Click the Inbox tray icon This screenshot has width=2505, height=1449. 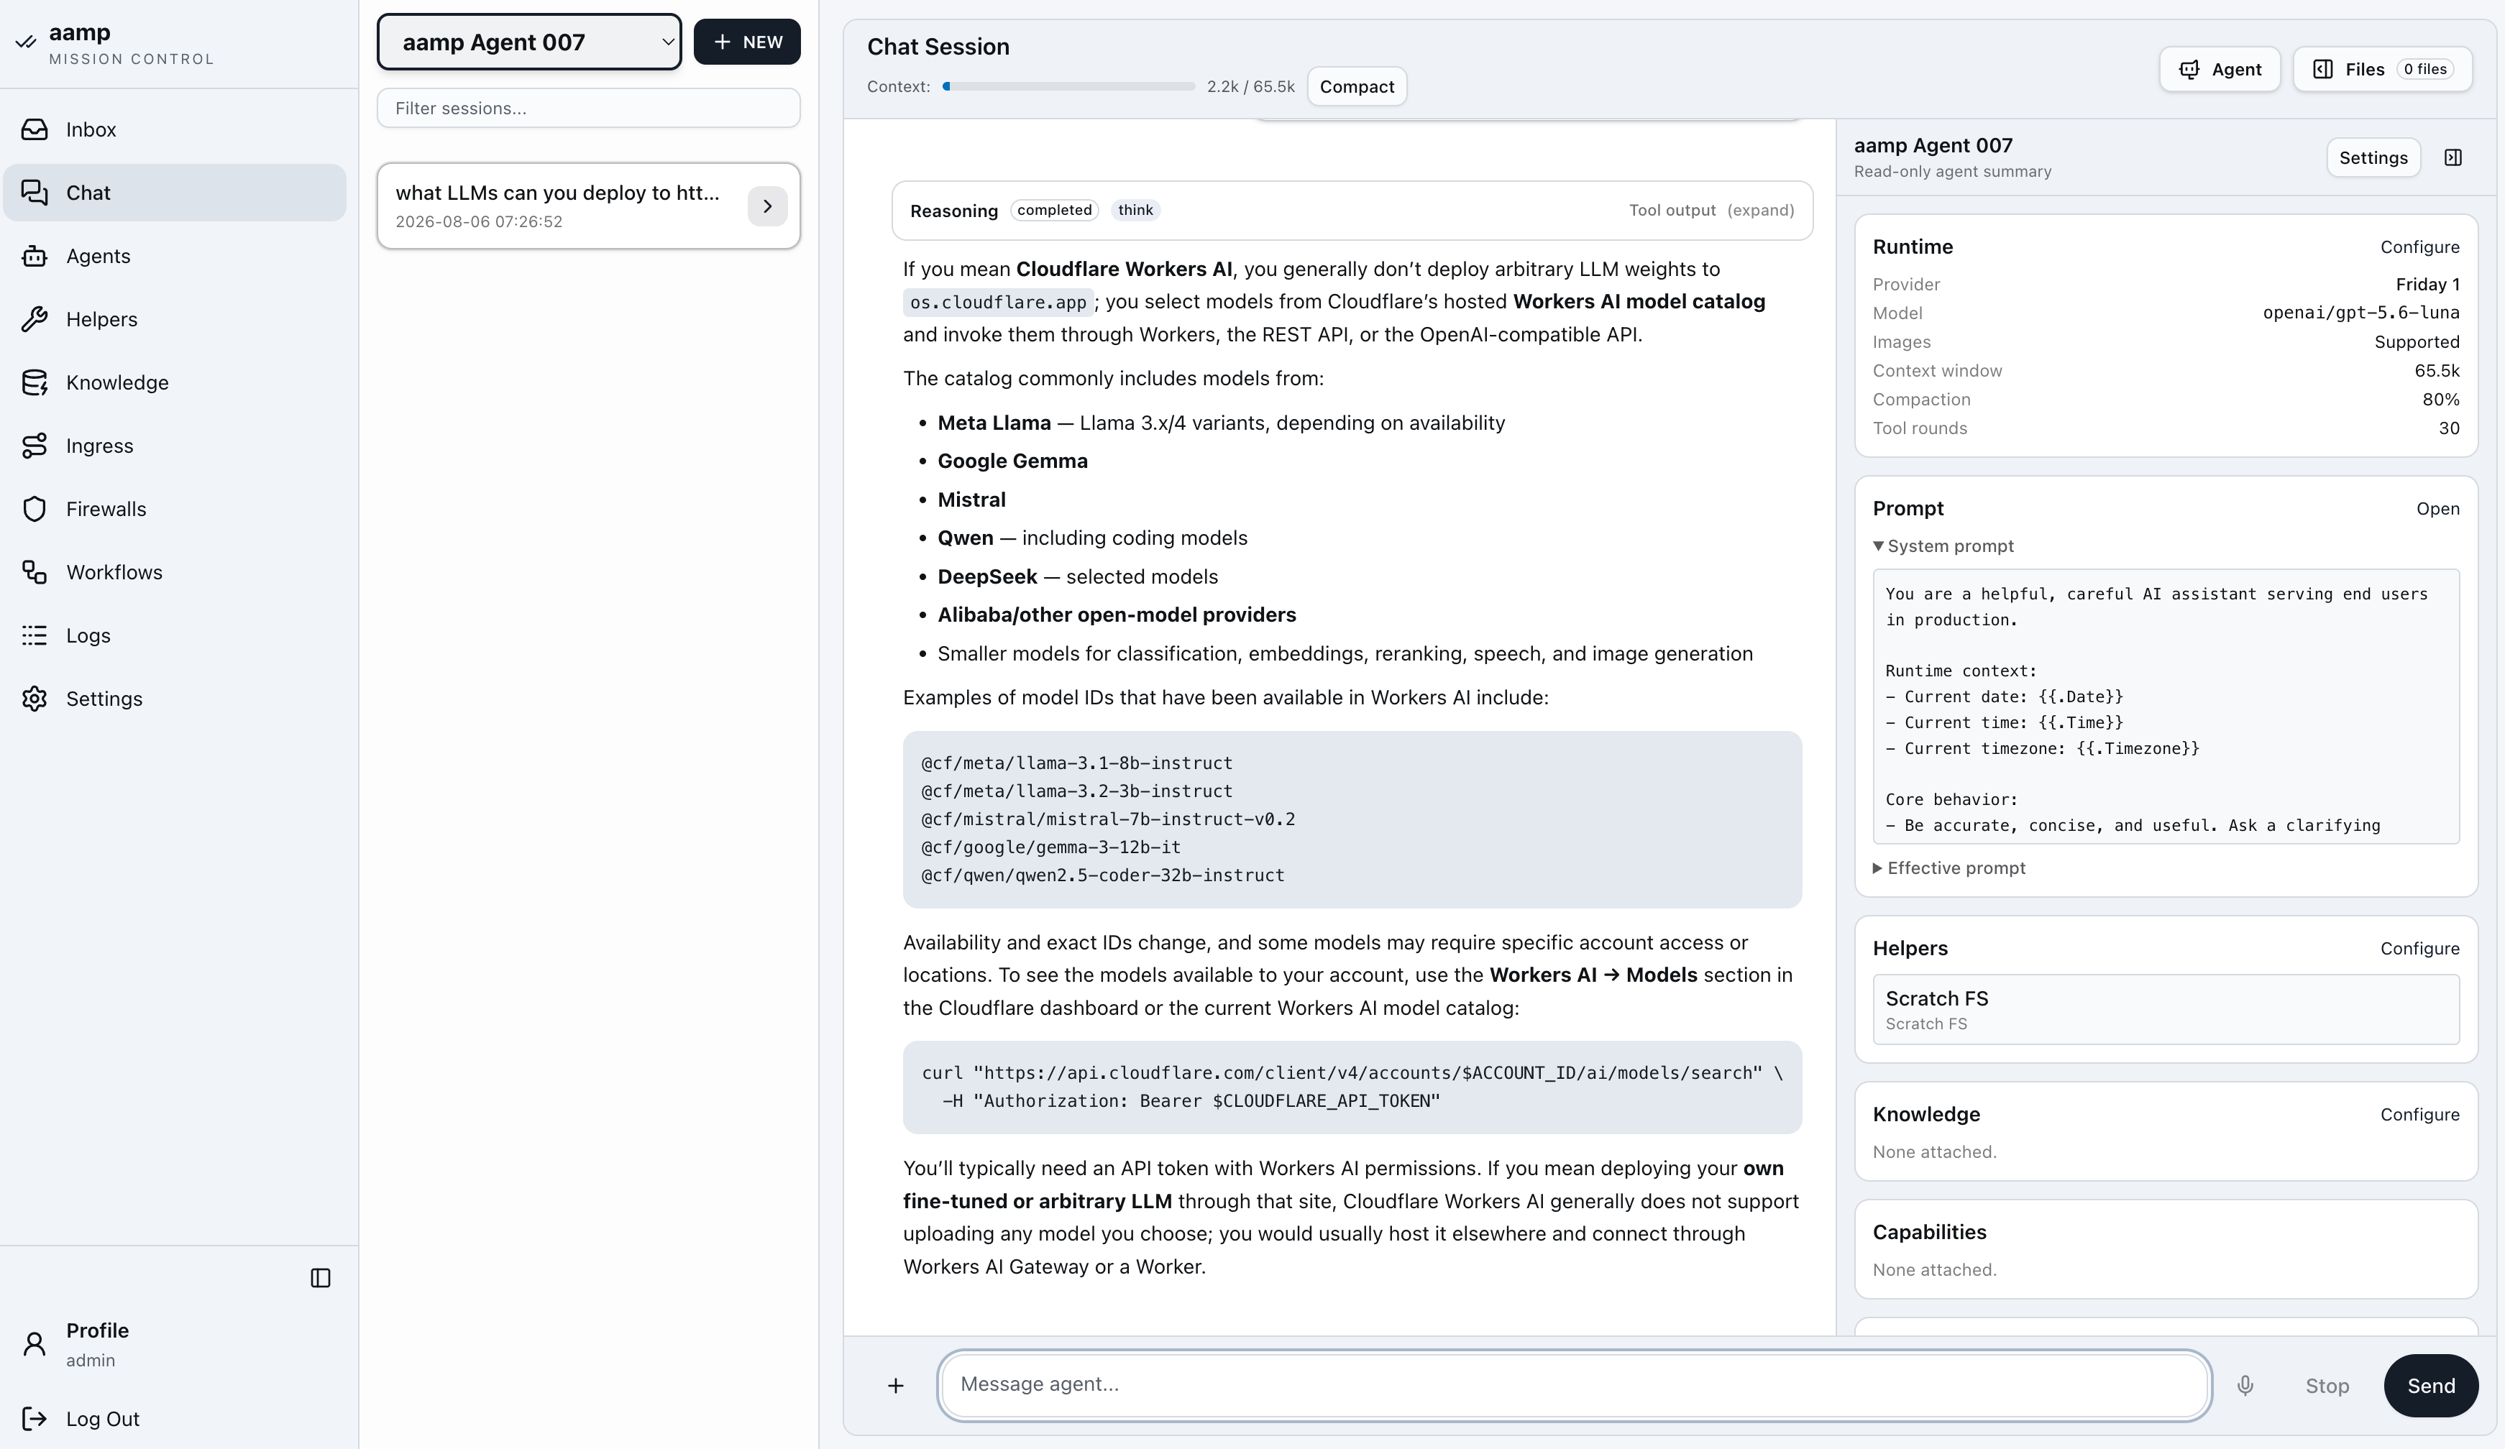coord(35,129)
